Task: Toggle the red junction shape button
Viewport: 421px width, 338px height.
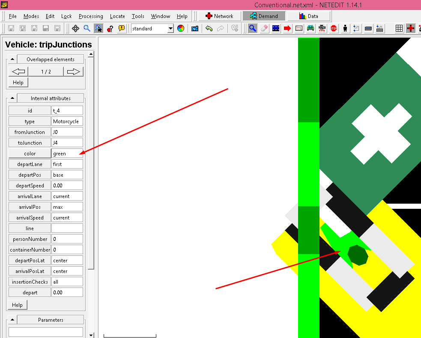Action: (411, 28)
